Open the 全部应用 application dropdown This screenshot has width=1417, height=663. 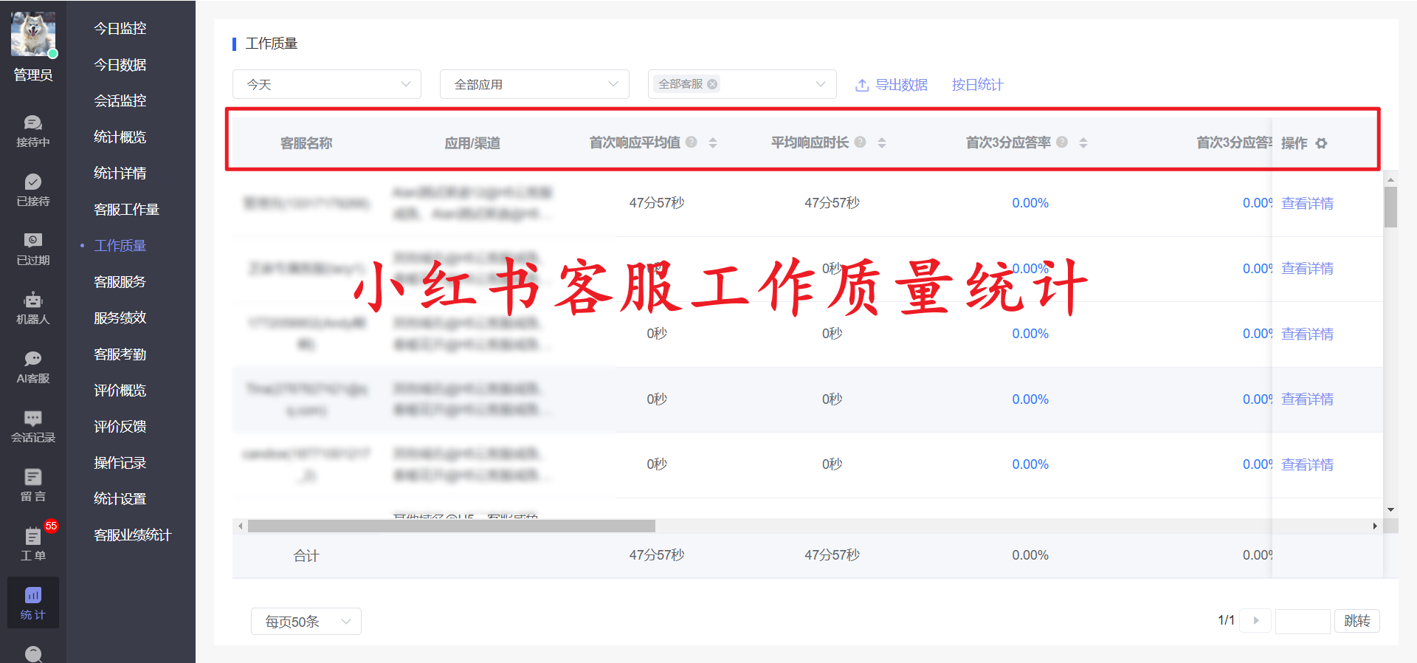pyautogui.click(x=534, y=84)
